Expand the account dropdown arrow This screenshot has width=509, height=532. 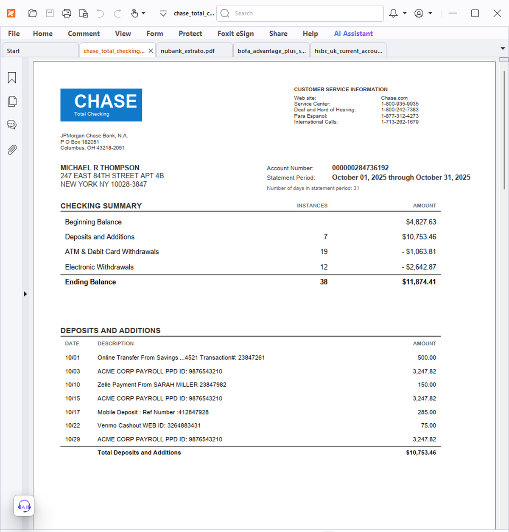click(x=430, y=13)
